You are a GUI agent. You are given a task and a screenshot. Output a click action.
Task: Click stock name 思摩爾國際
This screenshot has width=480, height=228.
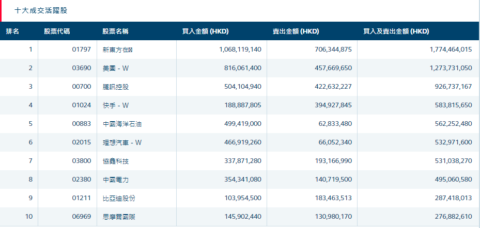(119, 217)
